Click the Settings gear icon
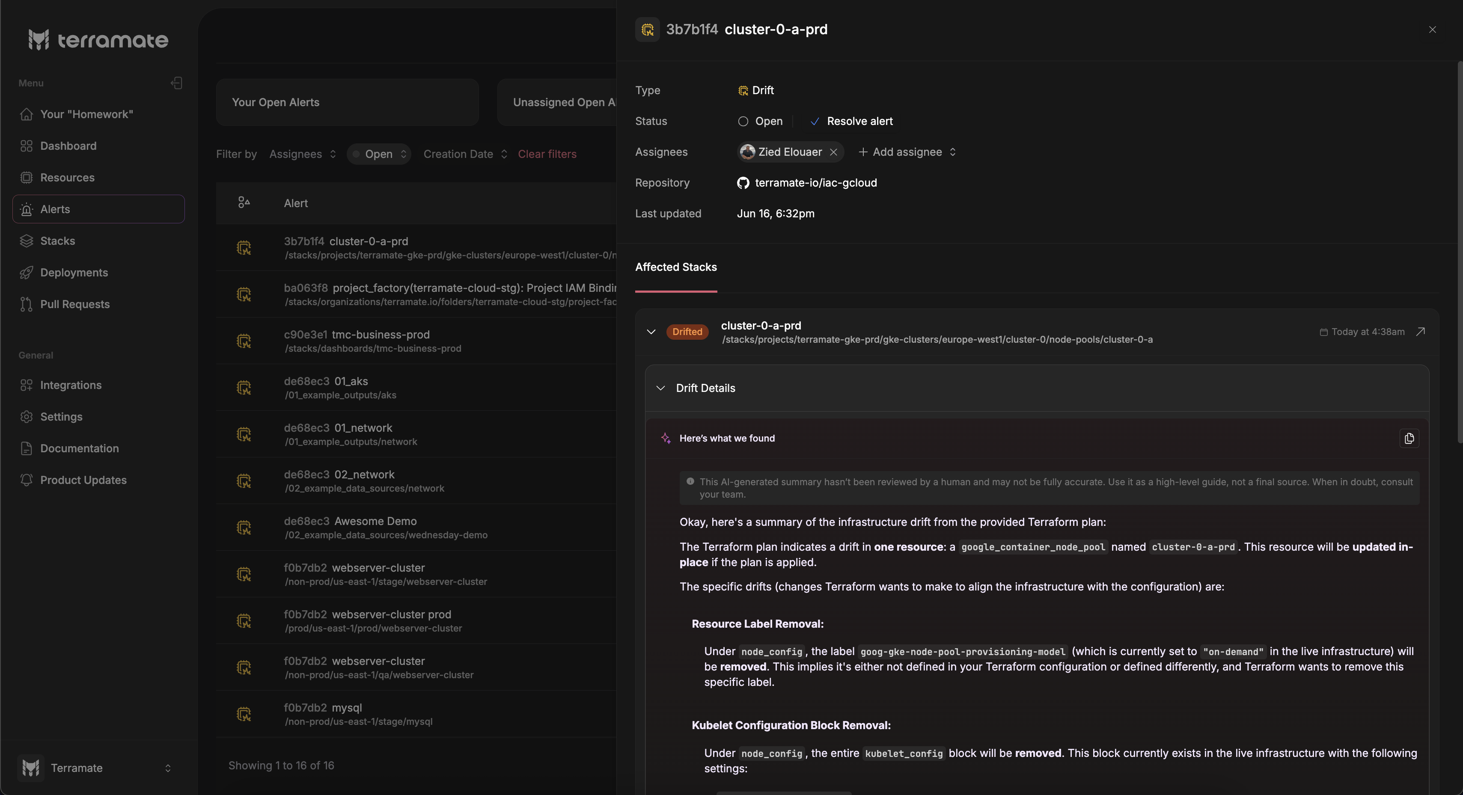1463x795 pixels. click(26, 417)
